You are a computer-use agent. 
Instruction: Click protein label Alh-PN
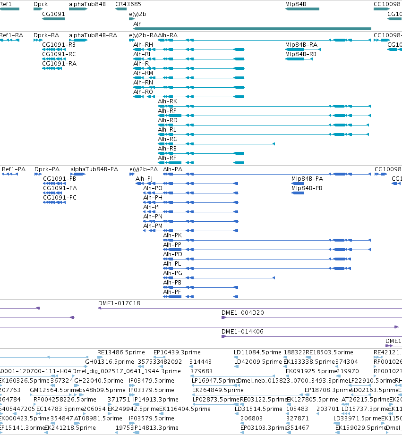(x=153, y=217)
